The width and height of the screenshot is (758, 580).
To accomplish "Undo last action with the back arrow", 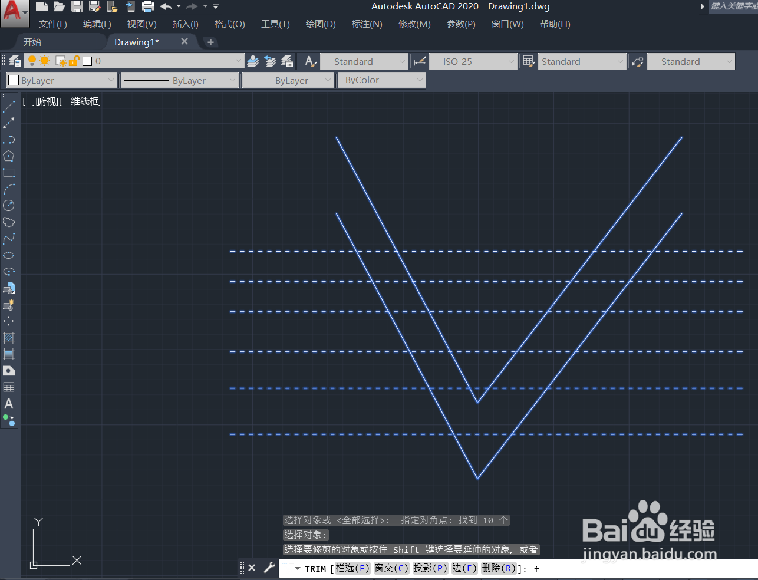I will 166,6.
